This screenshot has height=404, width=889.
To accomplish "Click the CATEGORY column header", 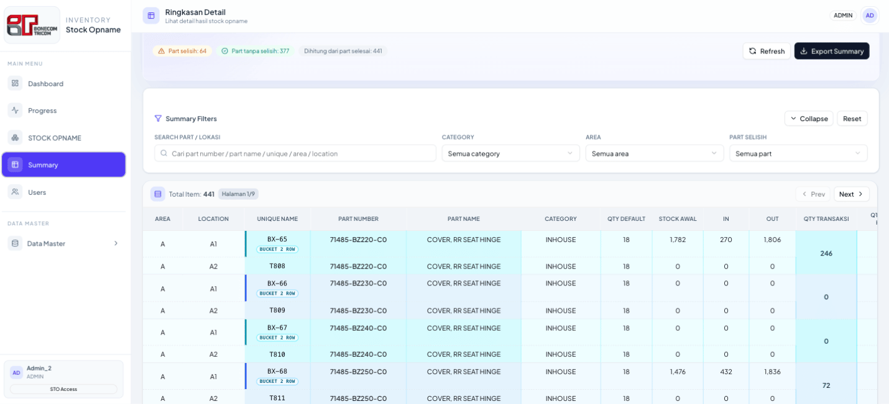I will tap(561, 219).
